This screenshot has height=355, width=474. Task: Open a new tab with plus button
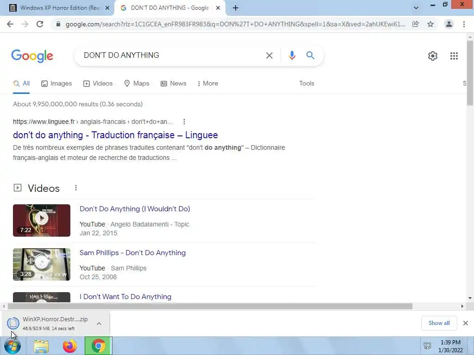pos(236,8)
